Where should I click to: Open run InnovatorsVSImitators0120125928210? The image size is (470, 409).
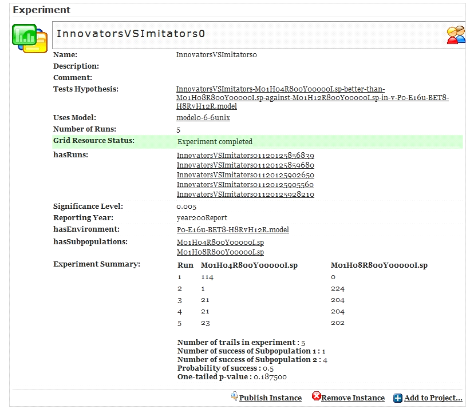click(x=245, y=194)
